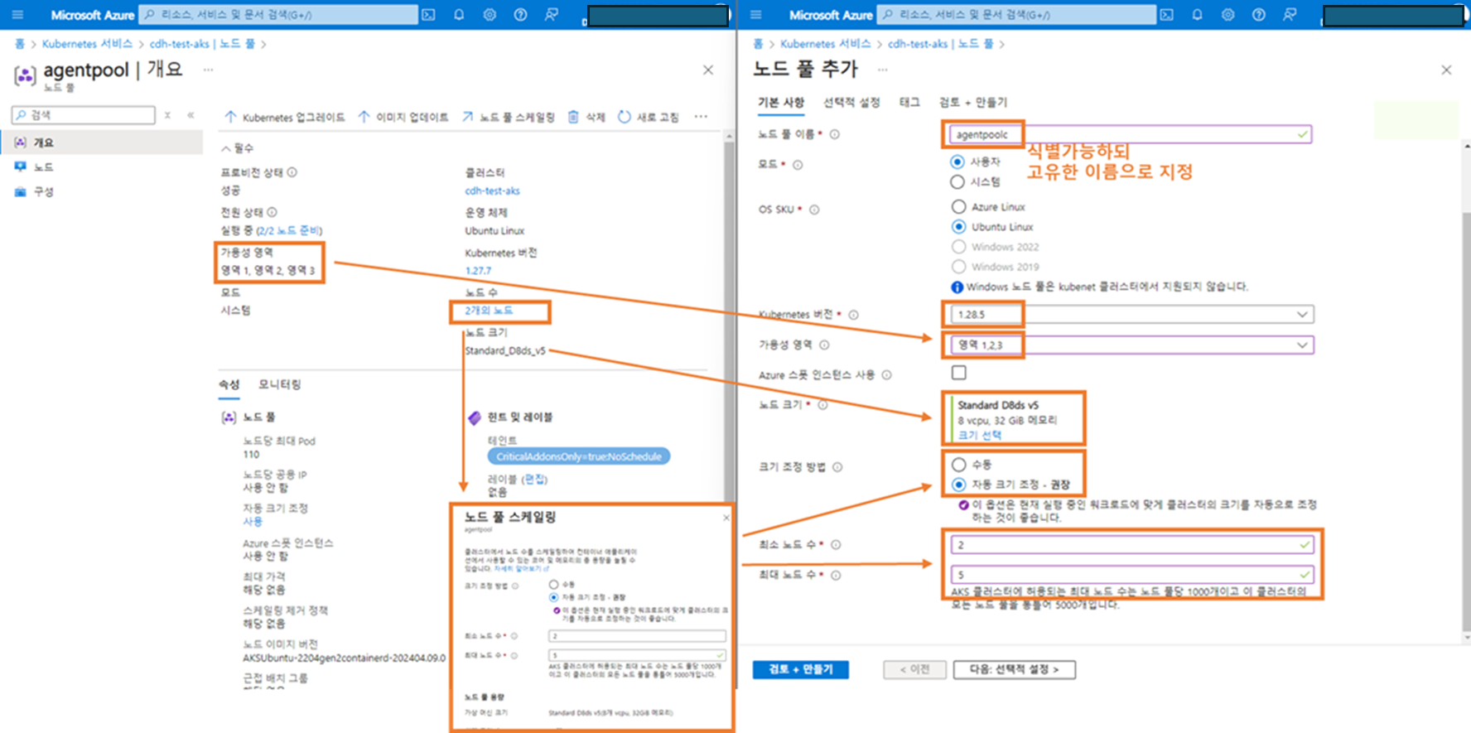The height and width of the screenshot is (733, 1471).
Task: Open the 1.27.7 Kubernetes version link
Action: point(478,271)
